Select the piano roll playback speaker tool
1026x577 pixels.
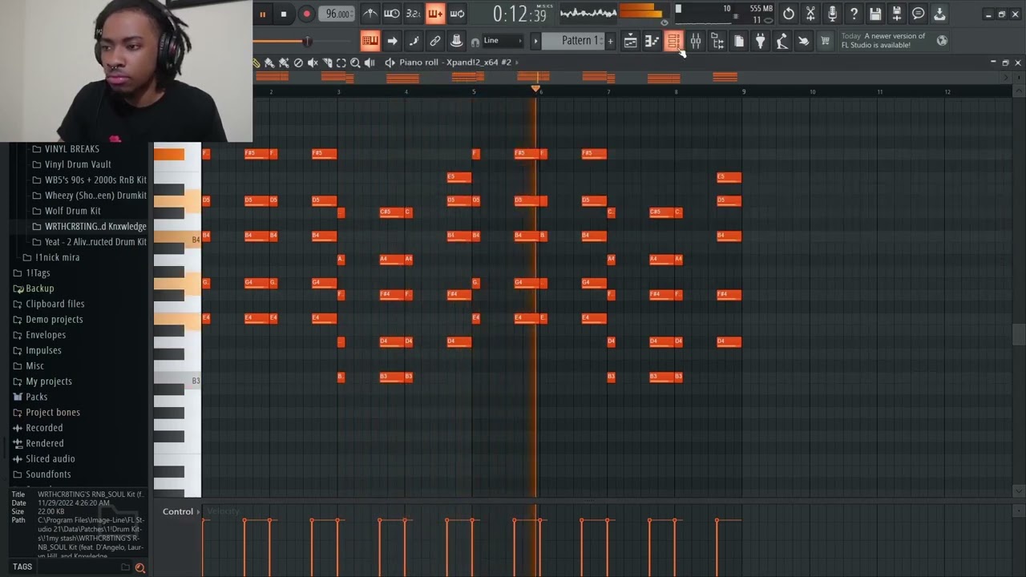point(370,63)
